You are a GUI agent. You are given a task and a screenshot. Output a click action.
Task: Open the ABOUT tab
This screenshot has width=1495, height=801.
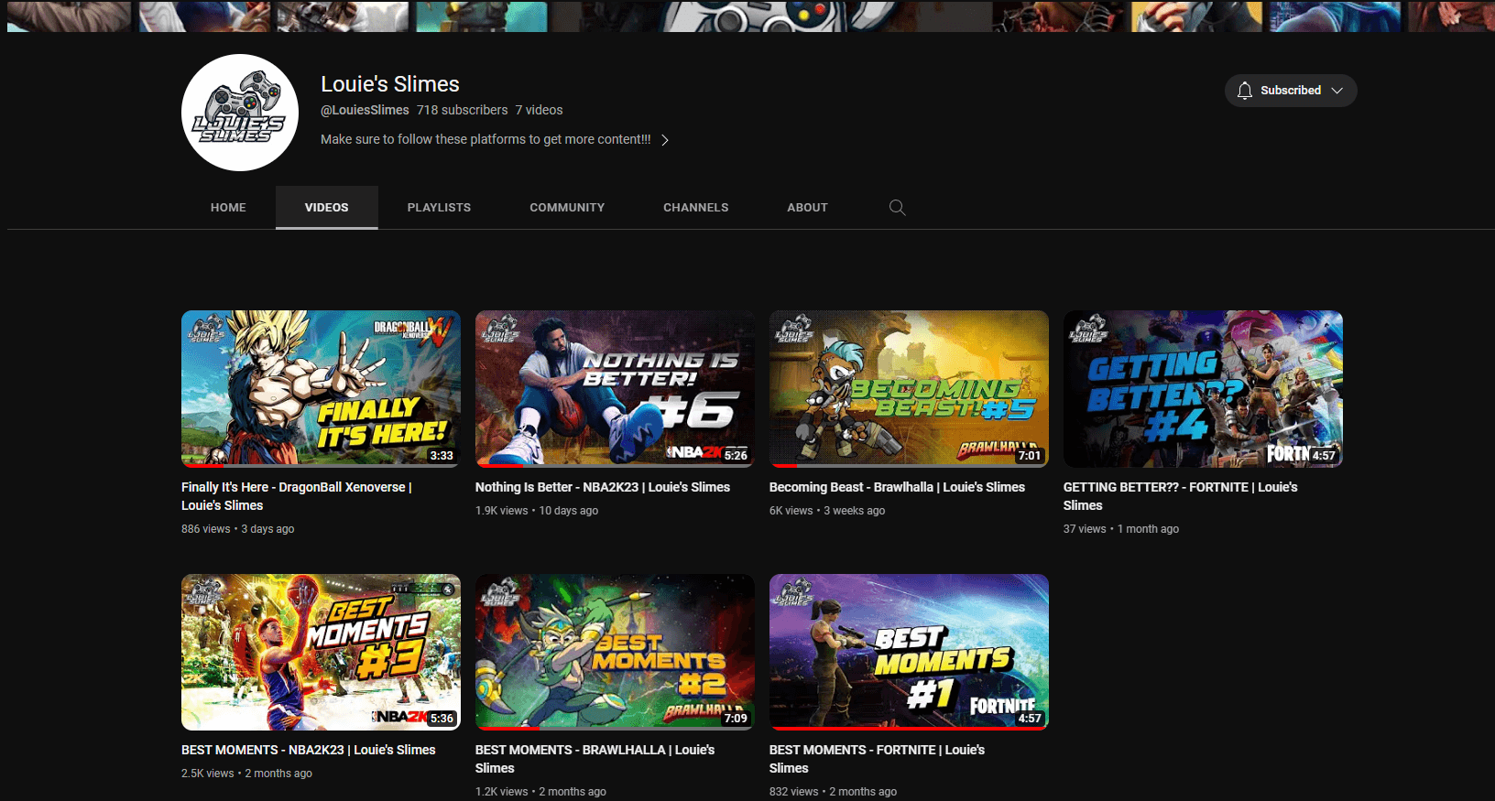(807, 208)
